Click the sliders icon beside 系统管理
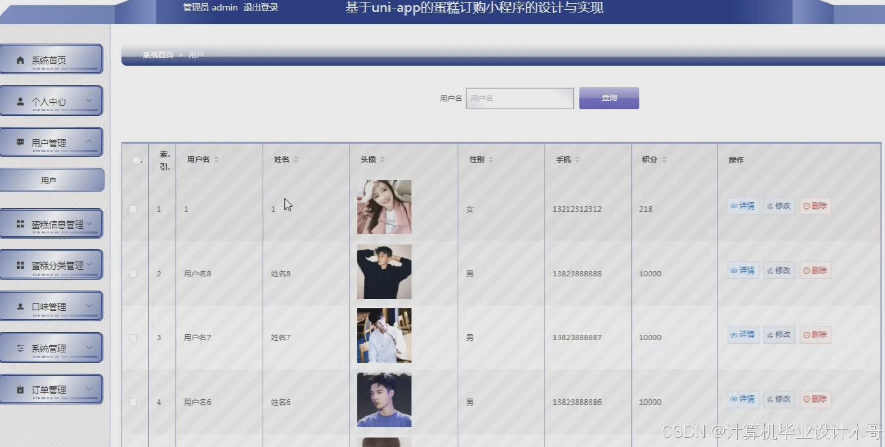885x447 pixels. click(x=20, y=348)
